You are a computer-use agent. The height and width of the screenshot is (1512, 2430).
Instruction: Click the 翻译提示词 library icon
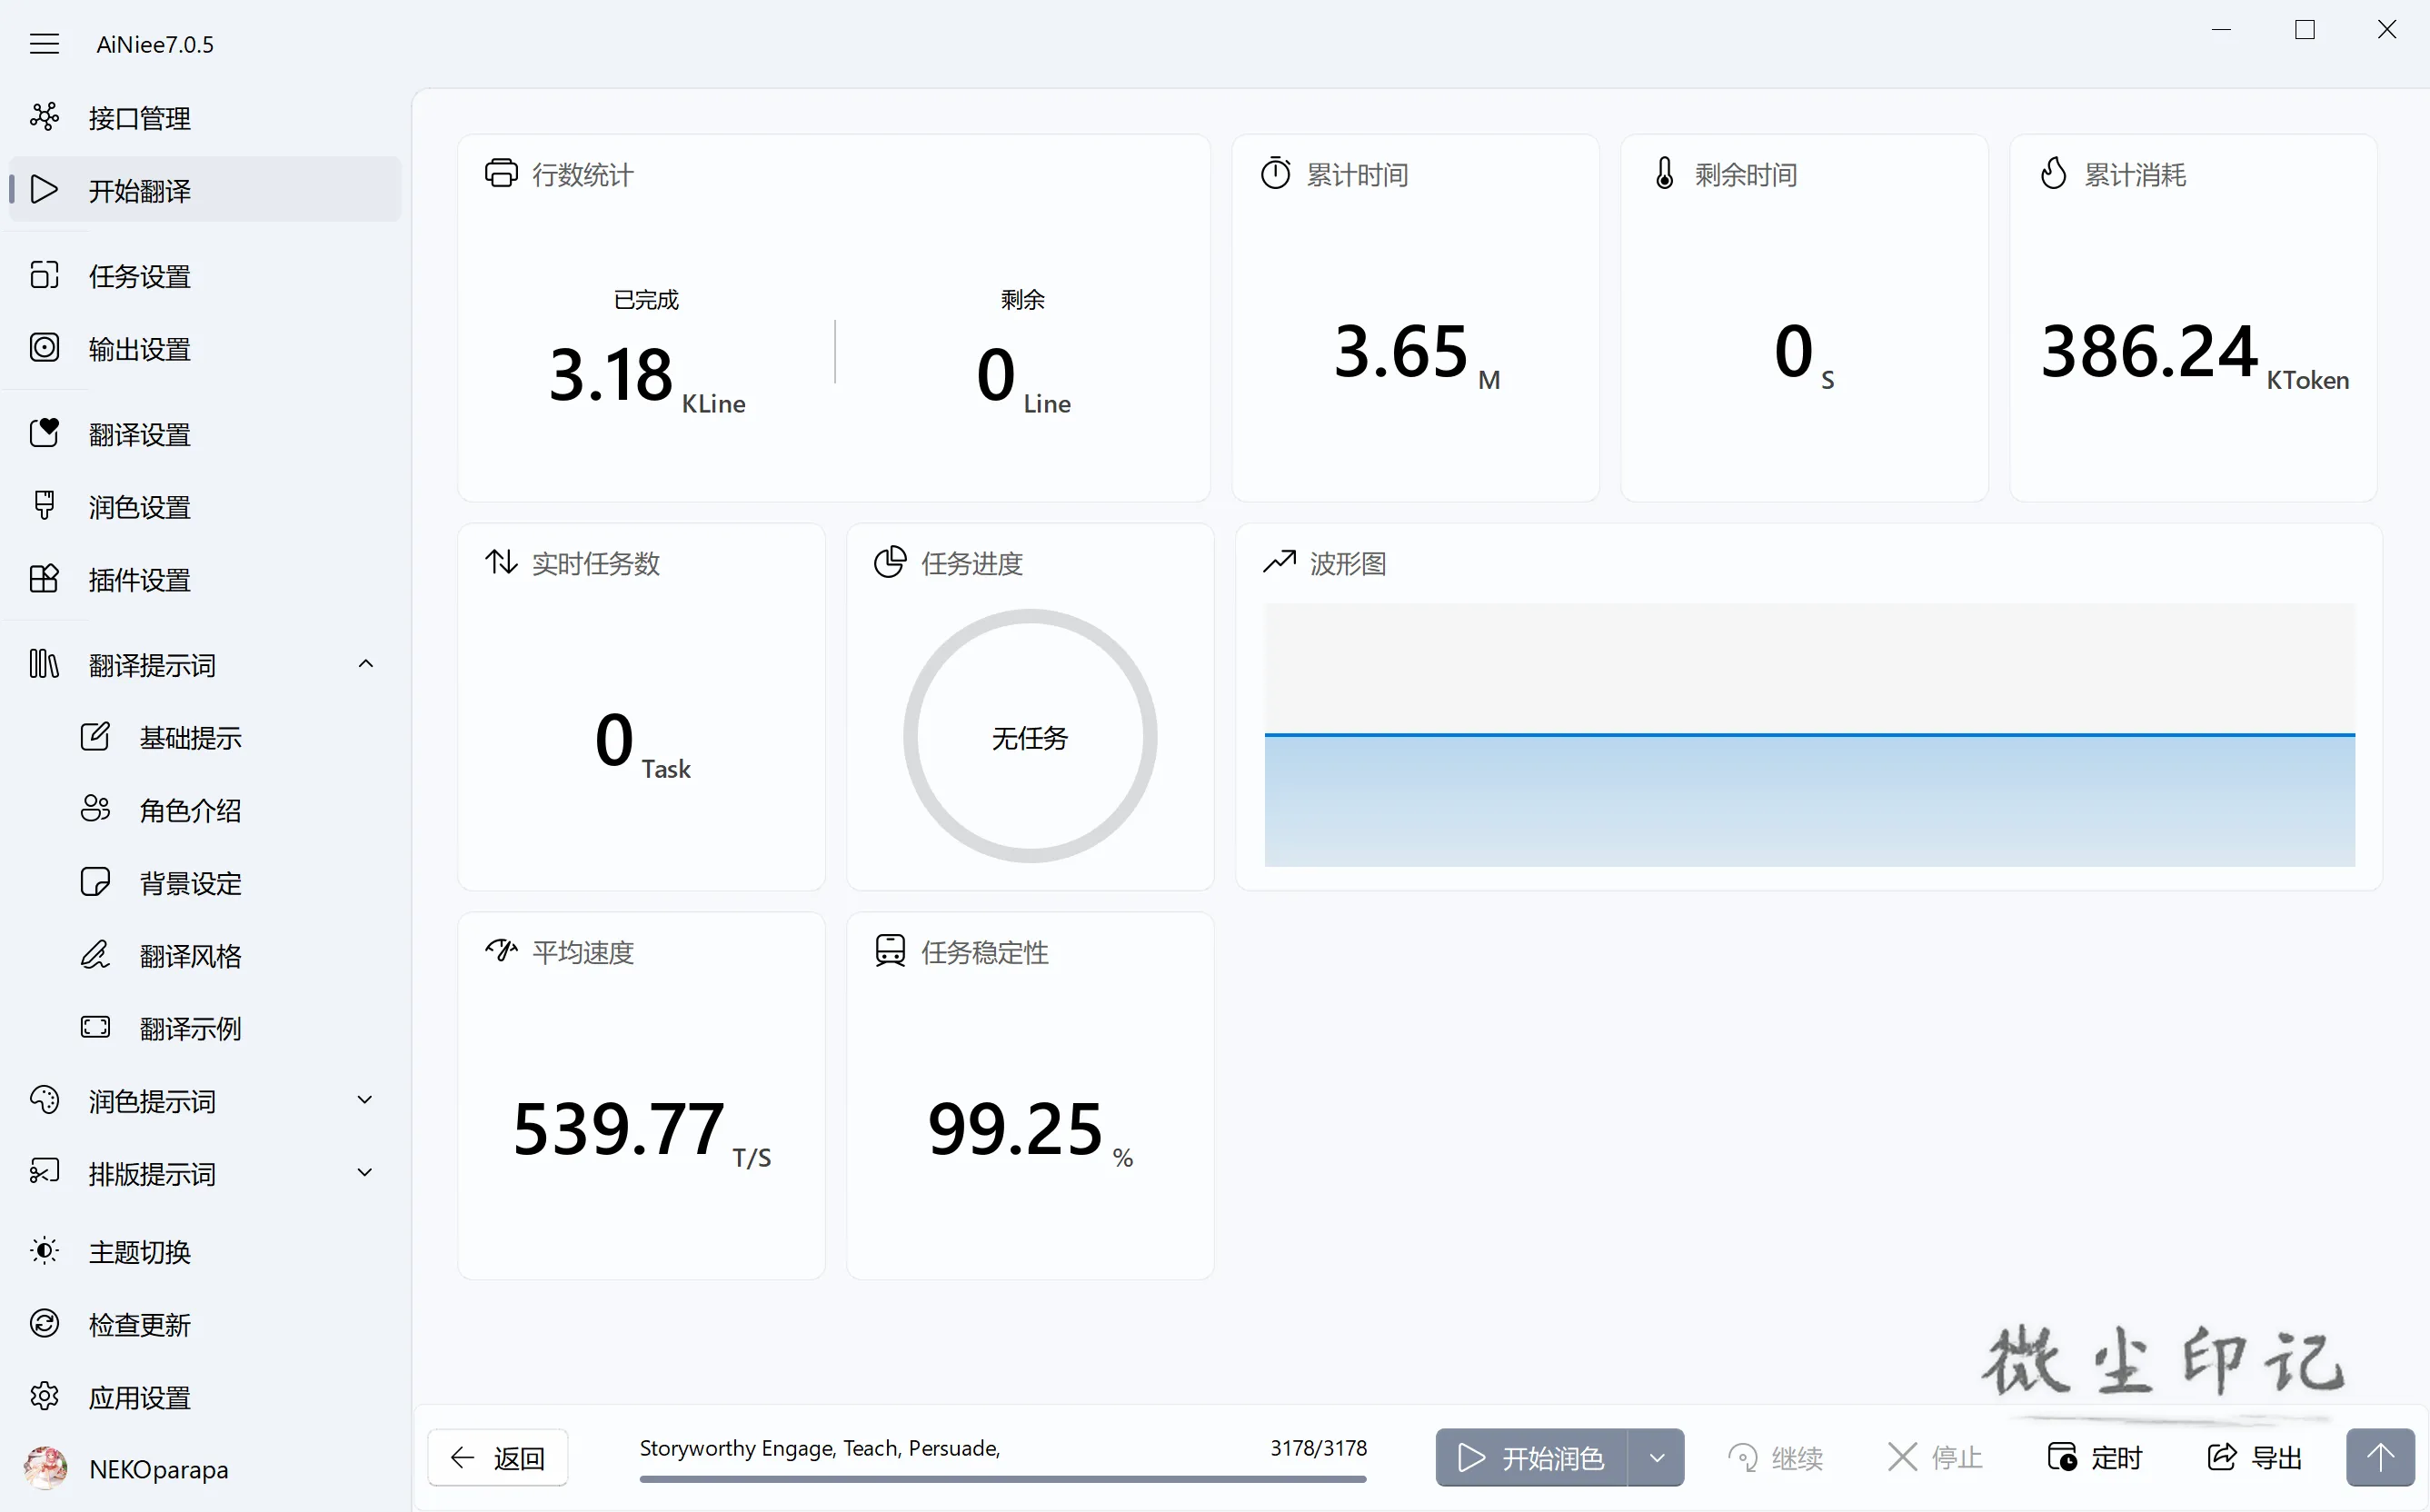(44, 664)
